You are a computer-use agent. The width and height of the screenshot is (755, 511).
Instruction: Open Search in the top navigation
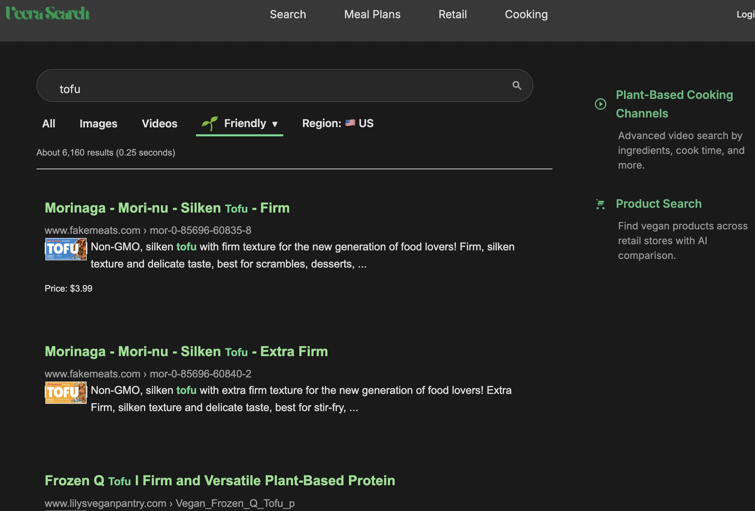[x=288, y=14]
